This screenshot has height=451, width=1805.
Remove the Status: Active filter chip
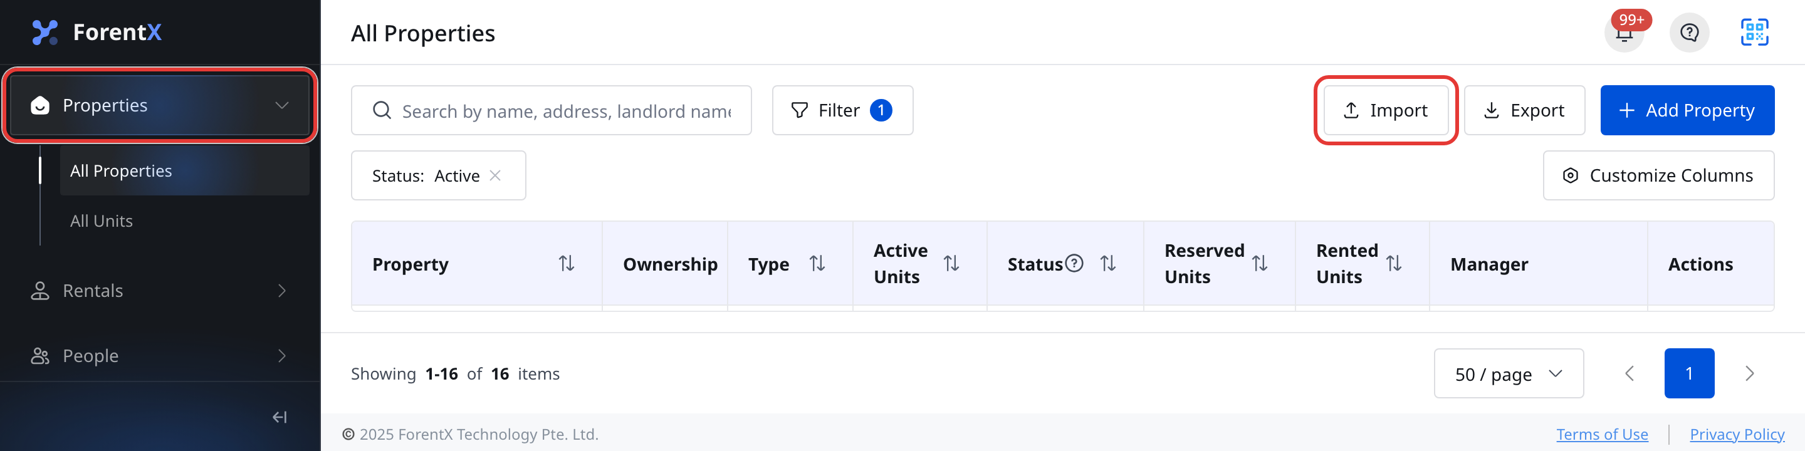[x=495, y=175]
